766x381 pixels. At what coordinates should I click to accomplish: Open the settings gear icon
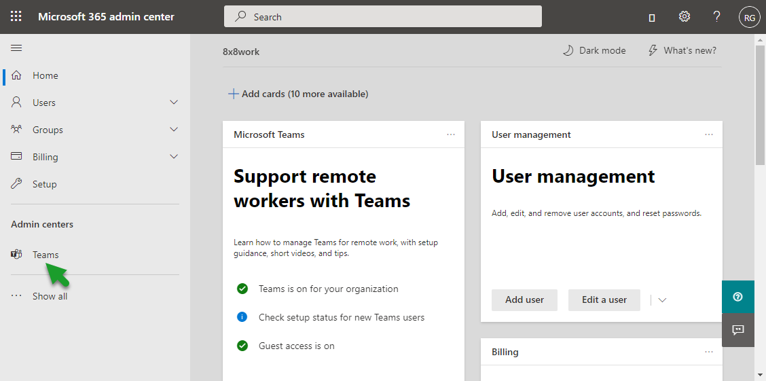point(685,16)
